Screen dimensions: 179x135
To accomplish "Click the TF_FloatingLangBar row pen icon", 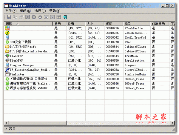I will [7, 70].
